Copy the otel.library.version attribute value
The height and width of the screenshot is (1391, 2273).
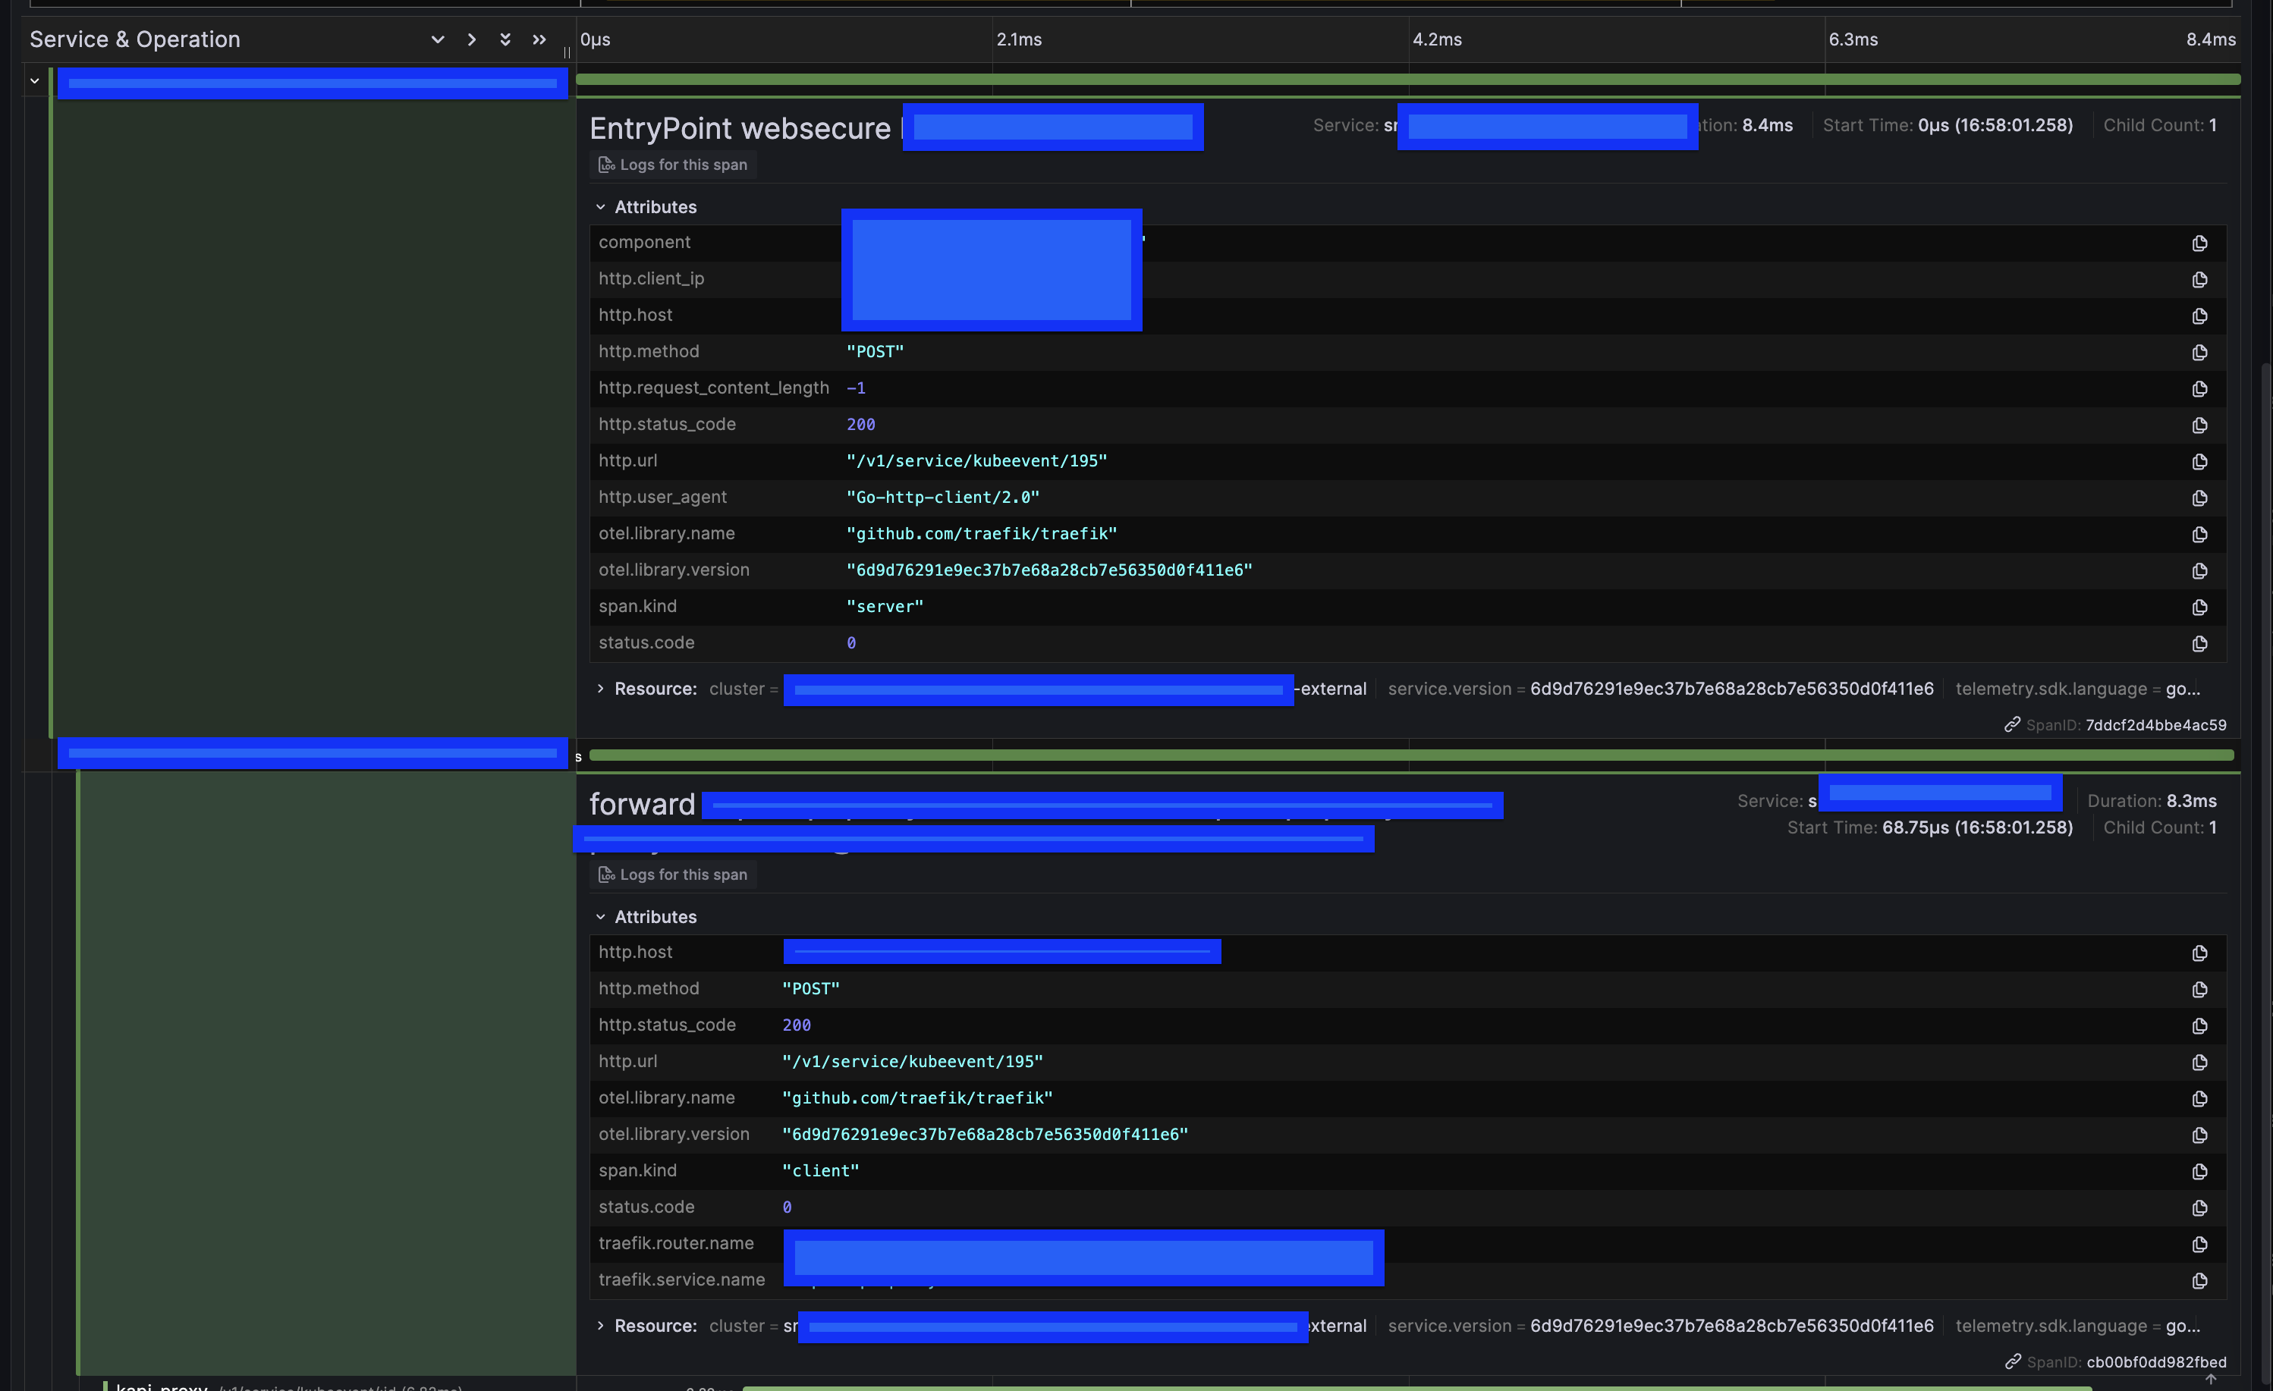point(2200,570)
